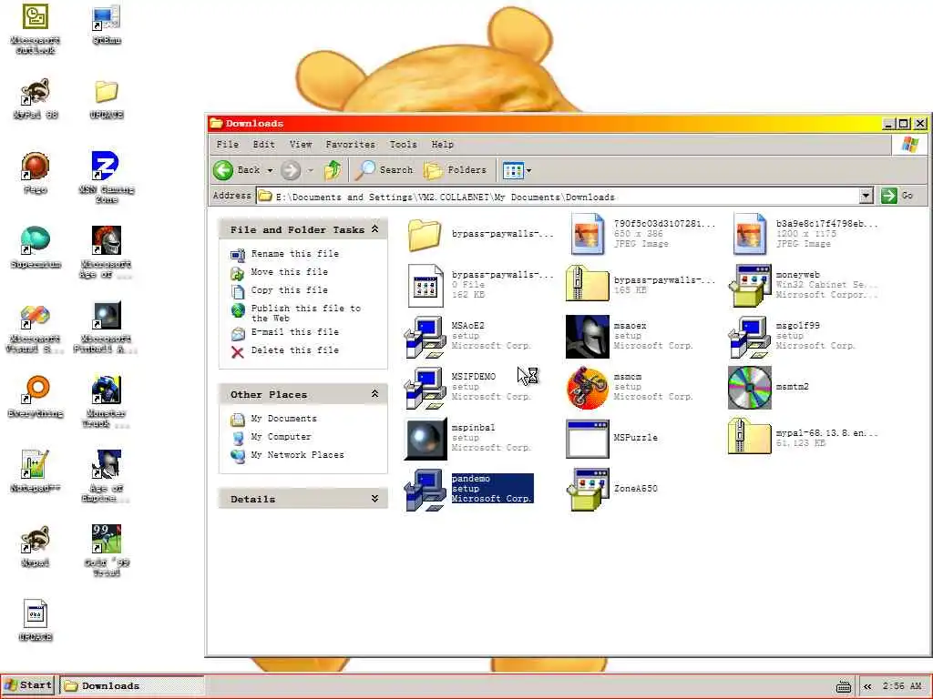Open the View menu

click(301, 145)
